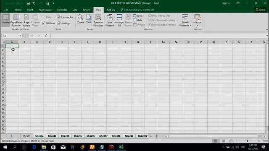Open Page Break Preview view
Viewport: 269px width, 151px height.
(16, 20)
